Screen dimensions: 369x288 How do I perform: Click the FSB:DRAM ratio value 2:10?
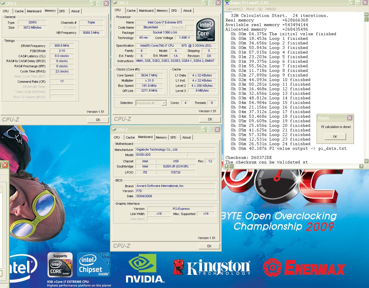point(62,51)
